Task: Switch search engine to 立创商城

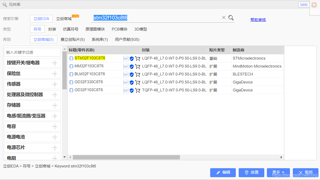Action: 64,19
